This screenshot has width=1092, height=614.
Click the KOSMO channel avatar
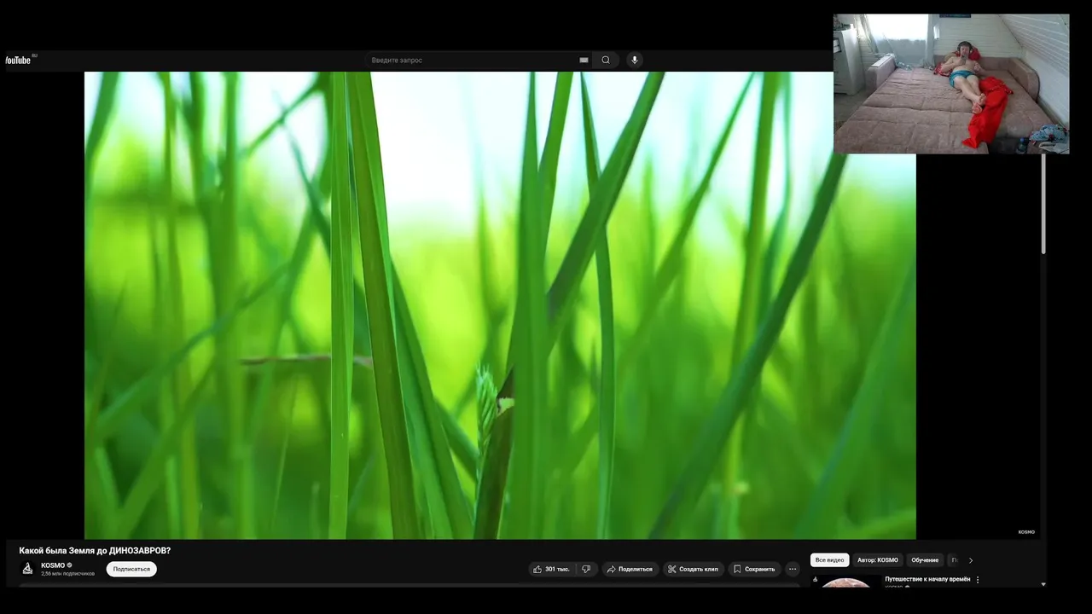28,568
